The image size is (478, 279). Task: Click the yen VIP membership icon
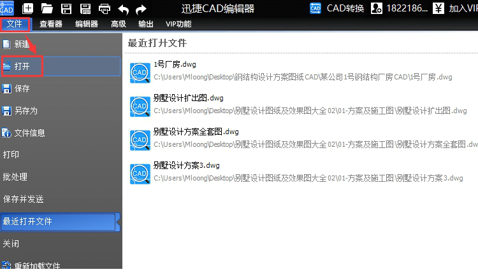pos(438,8)
